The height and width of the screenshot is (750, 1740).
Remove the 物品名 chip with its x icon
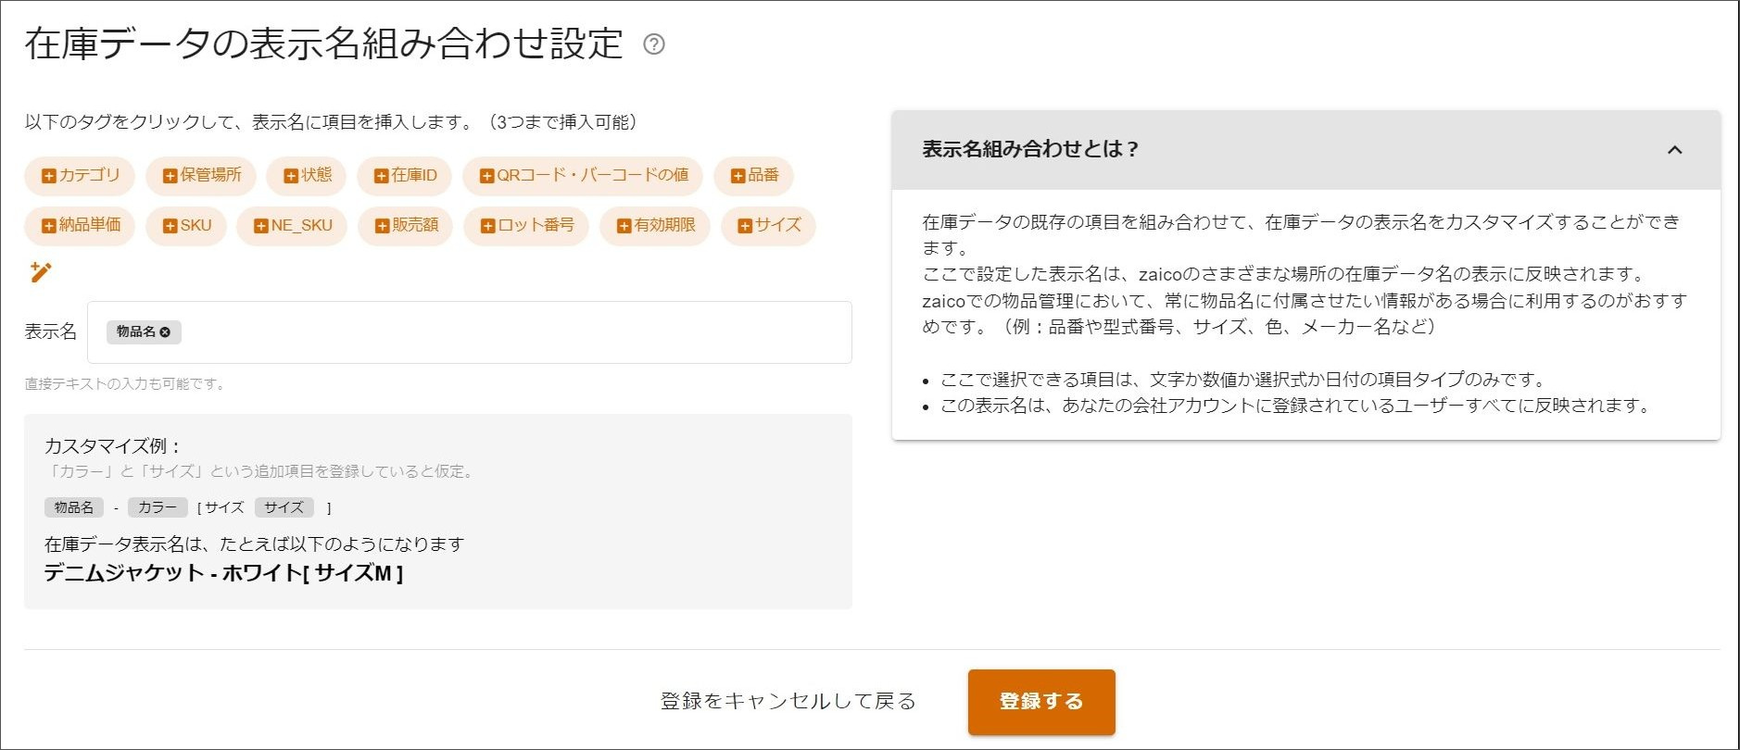166,332
